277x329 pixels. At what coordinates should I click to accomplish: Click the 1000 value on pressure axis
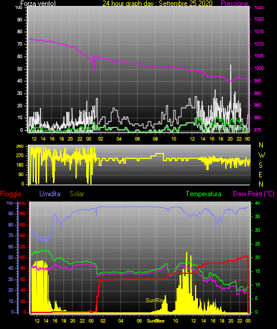click(x=259, y=68)
